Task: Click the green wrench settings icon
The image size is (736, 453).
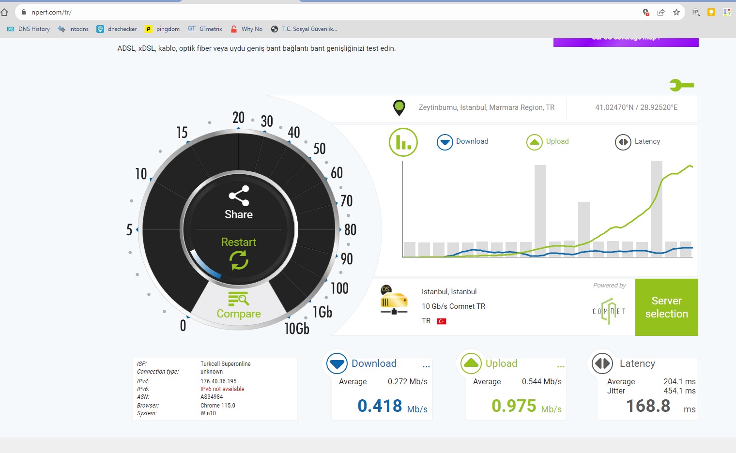Action: pos(681,86)
